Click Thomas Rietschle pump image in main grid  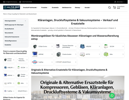[x=58, y=46]
